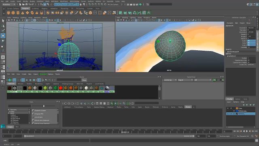259x146 pixels.
Task: Open the Textures tab in Hypershade
Action: 21,84
